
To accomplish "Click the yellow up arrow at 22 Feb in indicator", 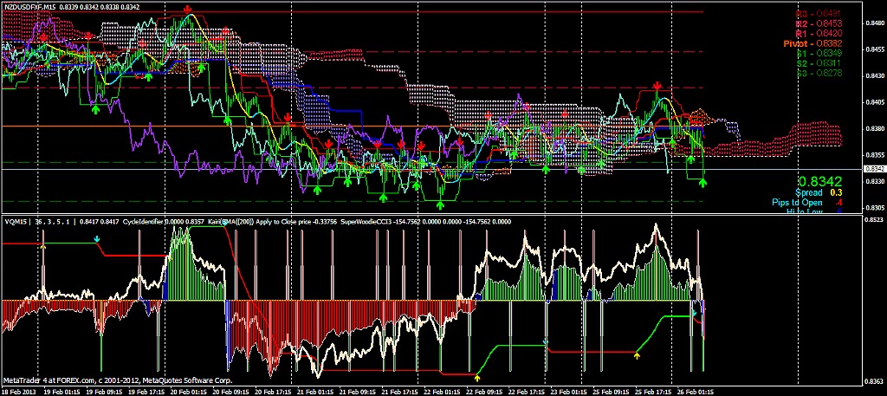I will 477,378.
